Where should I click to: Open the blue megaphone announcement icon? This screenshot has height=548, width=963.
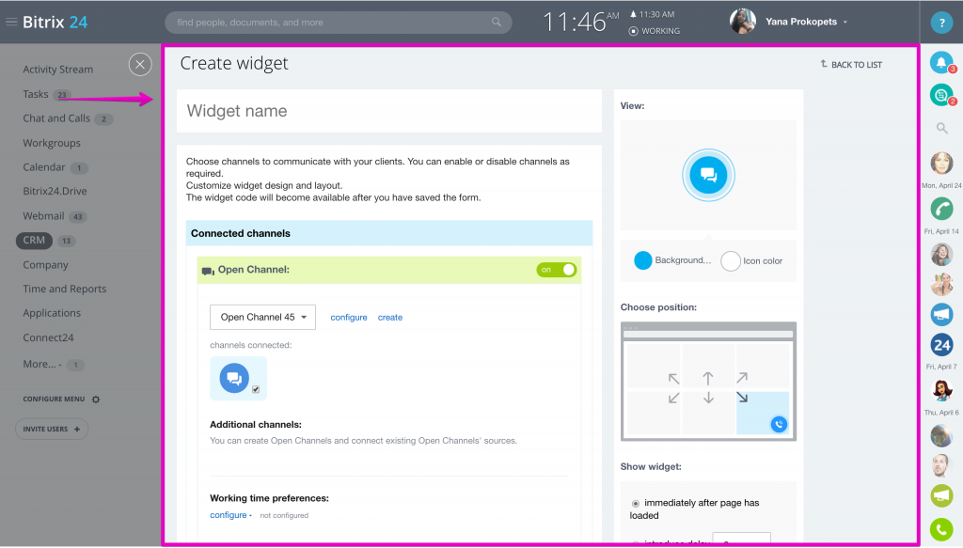pos(941,314)
